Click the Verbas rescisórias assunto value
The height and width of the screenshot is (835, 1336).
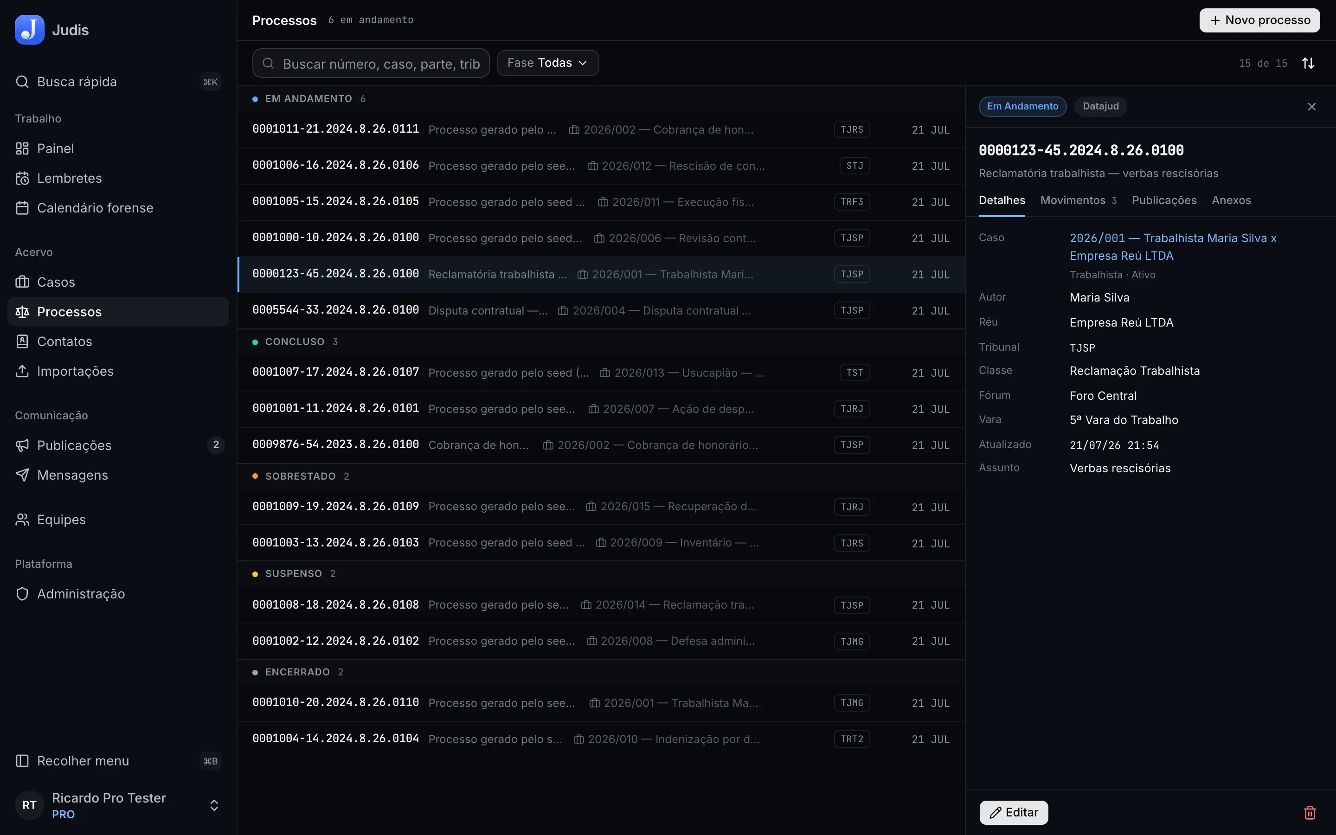click(x=1119, y=469)
